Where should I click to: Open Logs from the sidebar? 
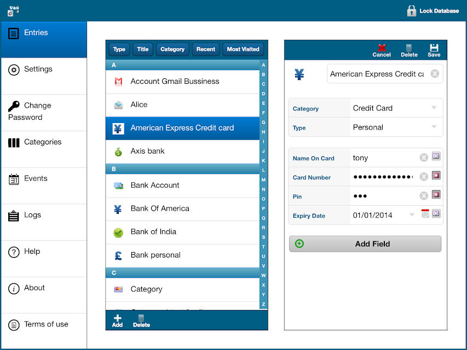(x=44, y=222)
